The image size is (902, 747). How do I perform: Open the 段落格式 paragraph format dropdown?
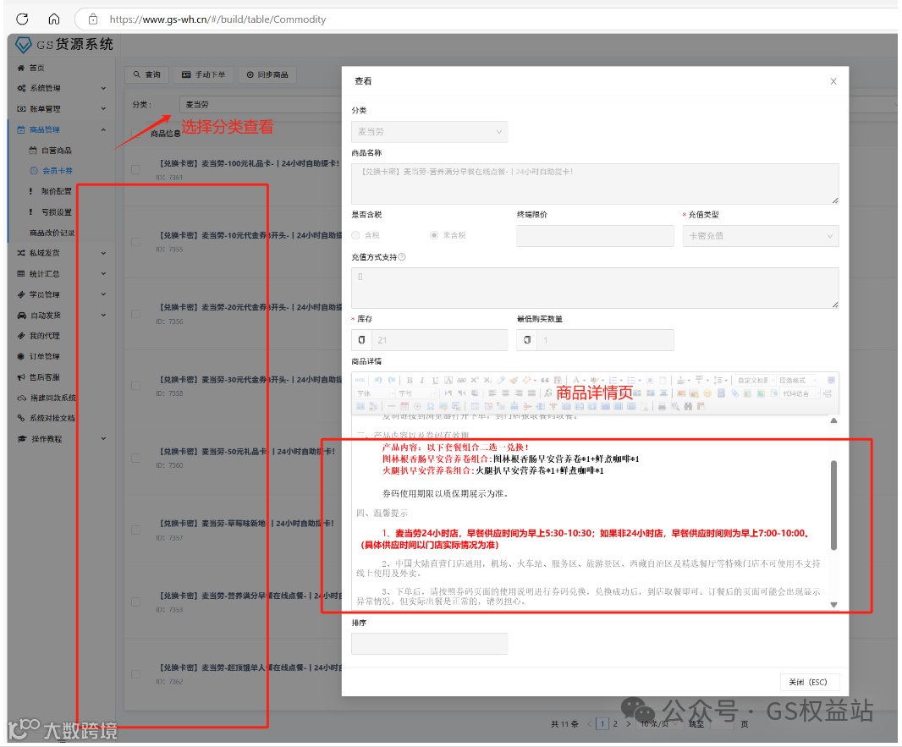pos(797,380)
